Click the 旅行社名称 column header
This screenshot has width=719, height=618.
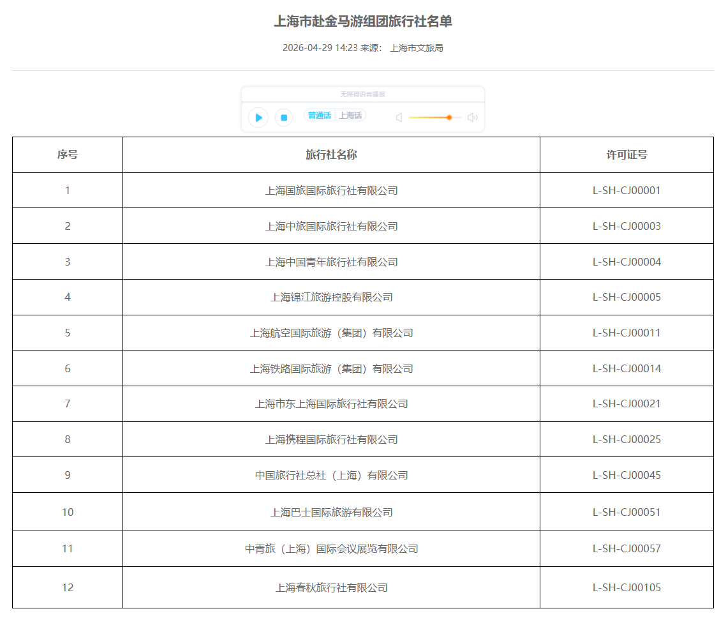coord(331,154)
